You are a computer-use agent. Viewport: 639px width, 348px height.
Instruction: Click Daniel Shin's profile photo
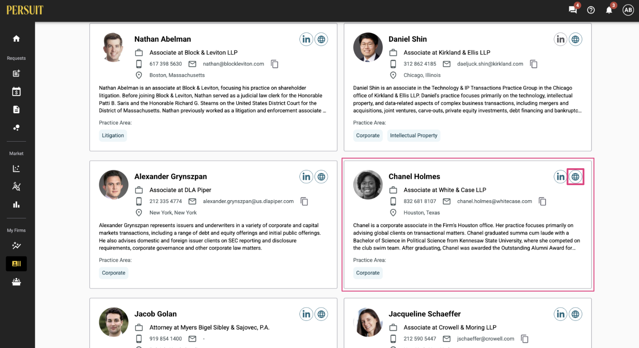click(x=368, y=47)
